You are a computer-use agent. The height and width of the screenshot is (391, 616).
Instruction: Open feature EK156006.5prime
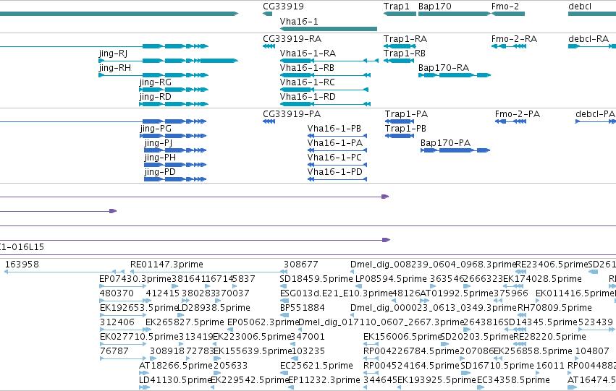coord(402,338)
